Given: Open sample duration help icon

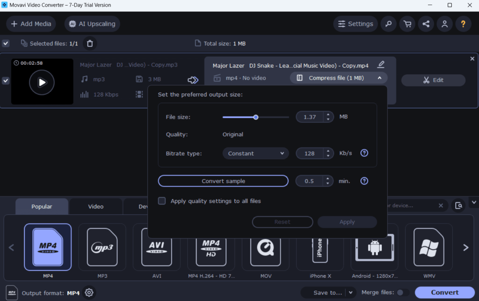Looking at the screenshot, I should [x=364, y=181].
